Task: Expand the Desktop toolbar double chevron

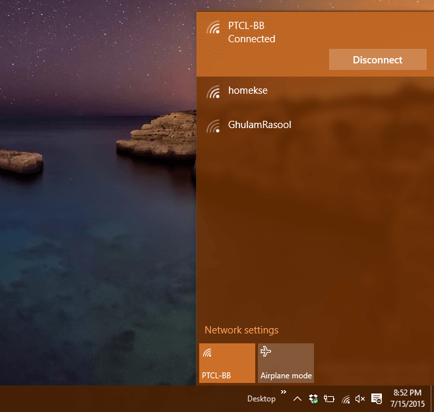Action: coord(284,392)
